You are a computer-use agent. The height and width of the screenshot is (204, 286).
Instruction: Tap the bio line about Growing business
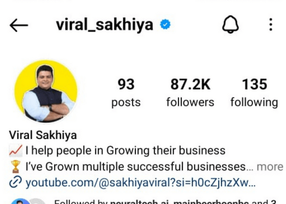pyautogui.click(x=126, y=150)
